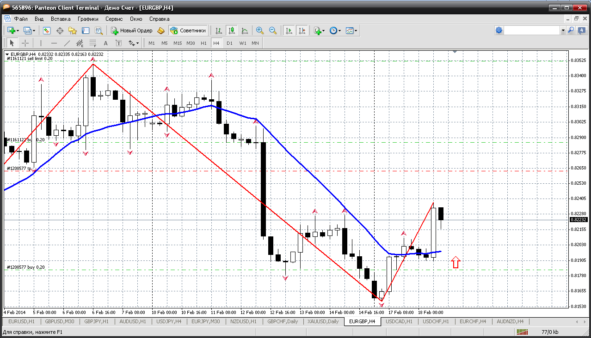Select the Equidistant Channel tool
Screen dimensions: 591x338
pos(80,43)
